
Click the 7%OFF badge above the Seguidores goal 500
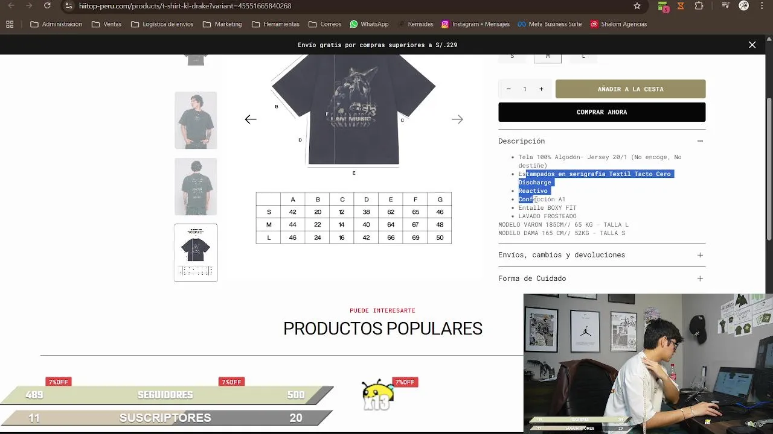pos(231,382)
